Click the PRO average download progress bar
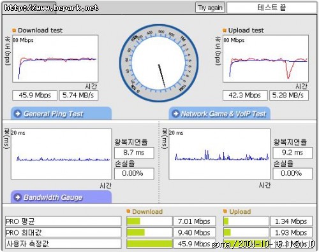Viewport: 319px width, 252px height. coord(149,221)
